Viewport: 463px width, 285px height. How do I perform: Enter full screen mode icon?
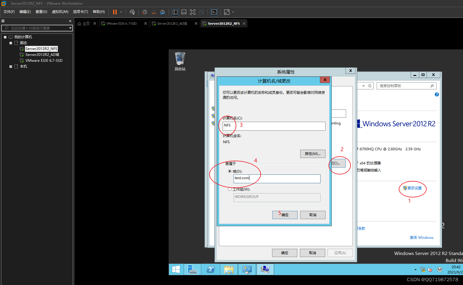click(193, 12)
